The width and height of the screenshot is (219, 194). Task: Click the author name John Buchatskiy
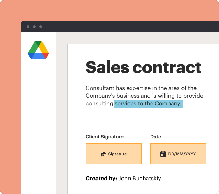tap(140, 179)
